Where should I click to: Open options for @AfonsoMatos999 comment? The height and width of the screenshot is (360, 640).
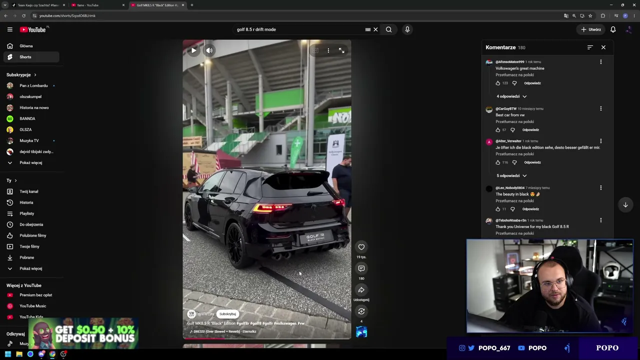point(601,62)
